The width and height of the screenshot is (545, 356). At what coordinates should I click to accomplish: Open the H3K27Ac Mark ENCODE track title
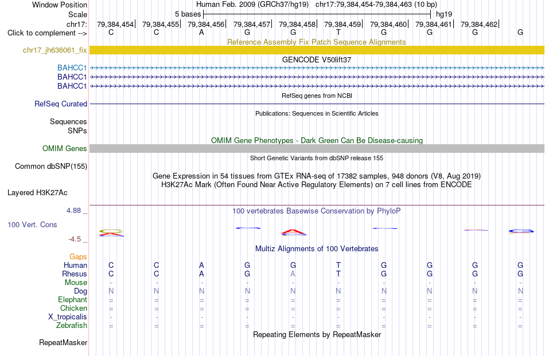point(316,184)
